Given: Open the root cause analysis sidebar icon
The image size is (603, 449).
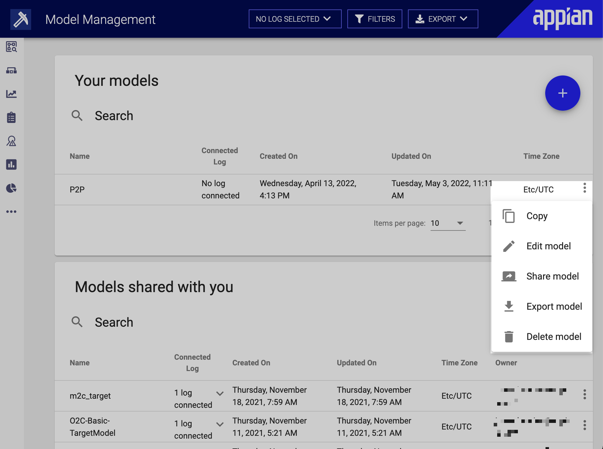Looking at the screenshot, I should pyautogui.click(x=11, y=141).
